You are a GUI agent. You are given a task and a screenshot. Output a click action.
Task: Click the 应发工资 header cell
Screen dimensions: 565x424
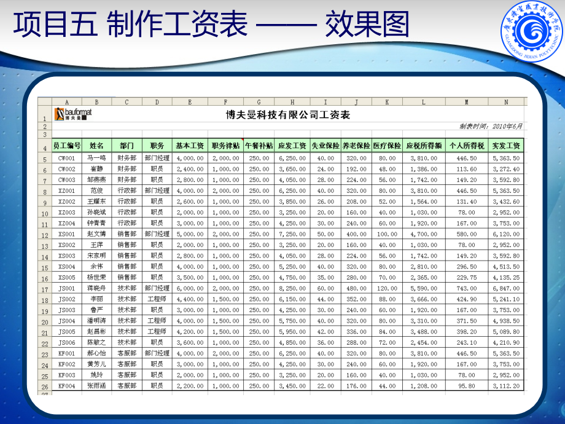(292, 146)
